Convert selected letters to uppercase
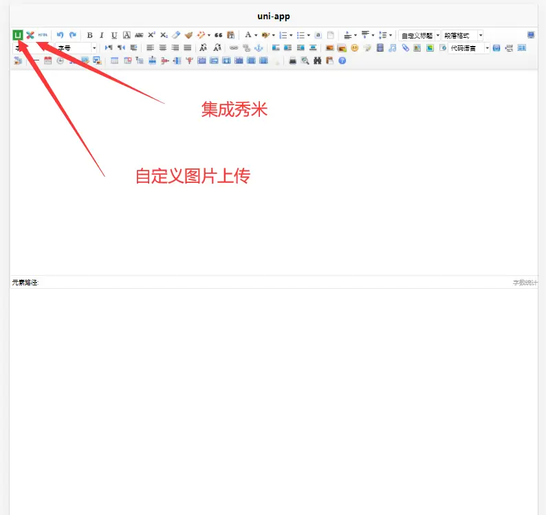This screenshot has height=515, width=546. coord(204,47)
